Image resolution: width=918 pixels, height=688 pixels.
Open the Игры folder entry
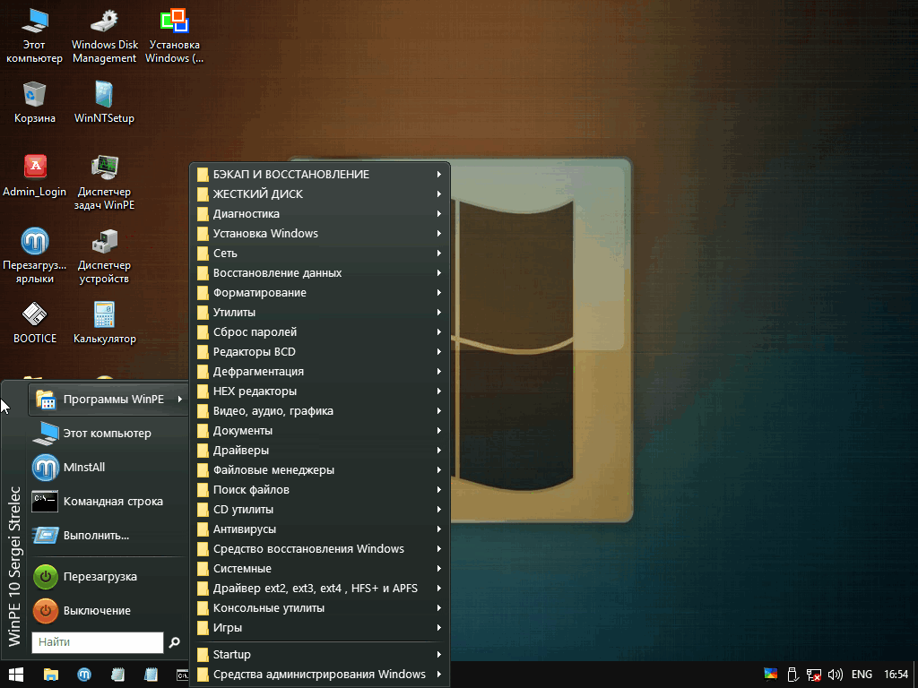click(x=320, y=628)
